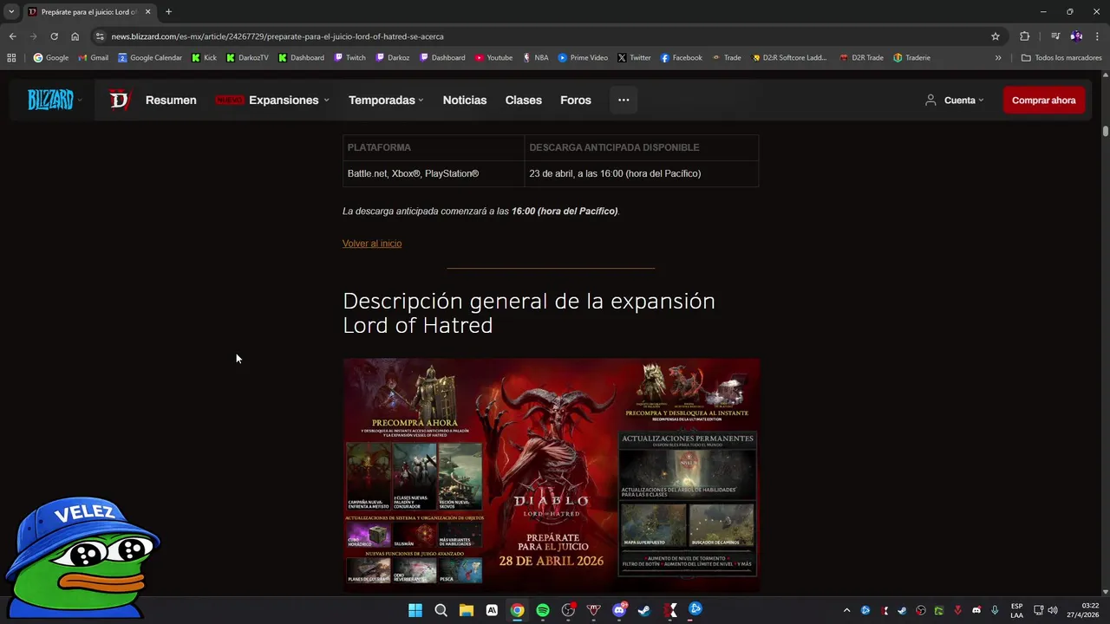Click the Blizzard logo in the site header
This screenshot has width=1110, height=624.
click(50, 100)
